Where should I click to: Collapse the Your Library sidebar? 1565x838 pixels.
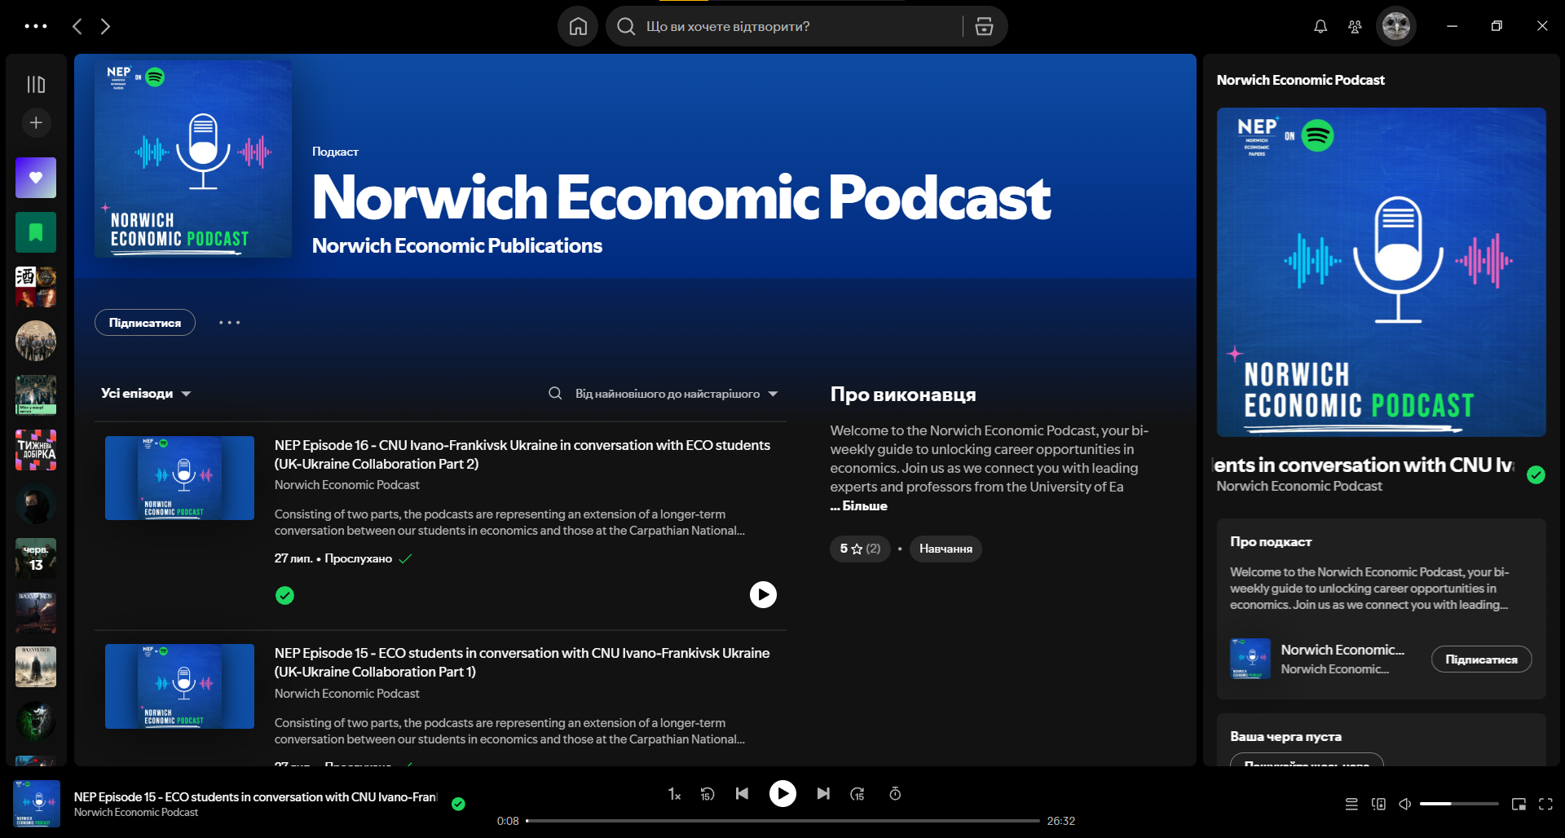[x=36, y=84]
